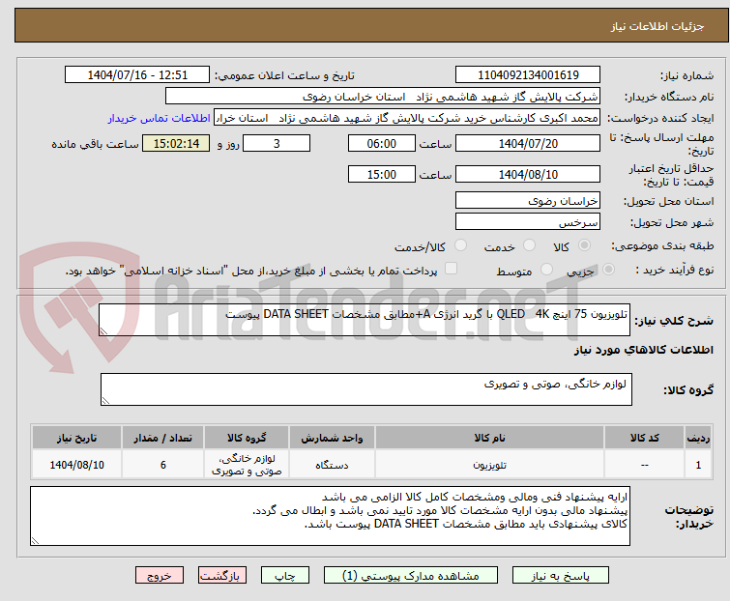
Task: Click the remaining days field showing 3
Action: (277, 143)
